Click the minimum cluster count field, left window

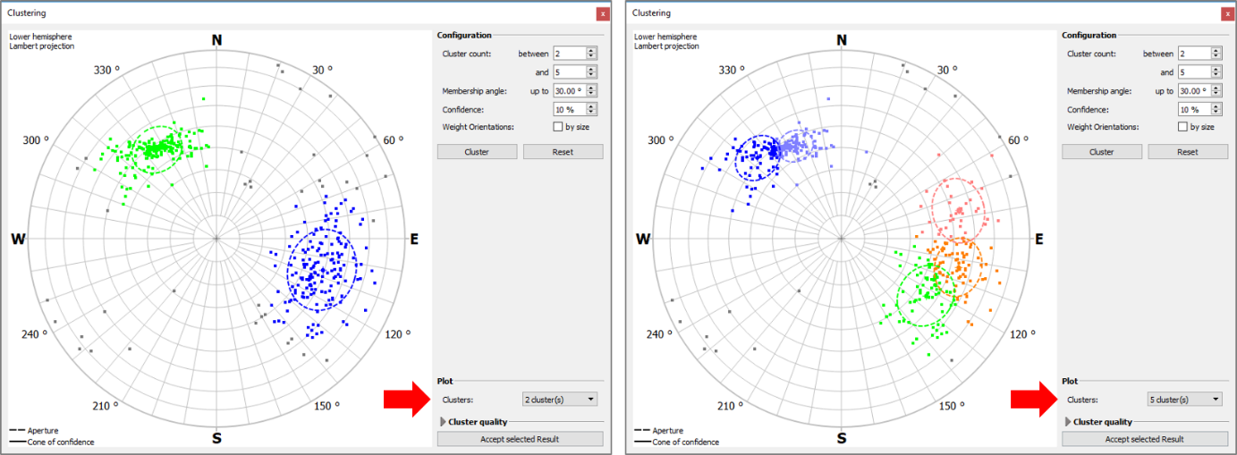tap(574, 54)
